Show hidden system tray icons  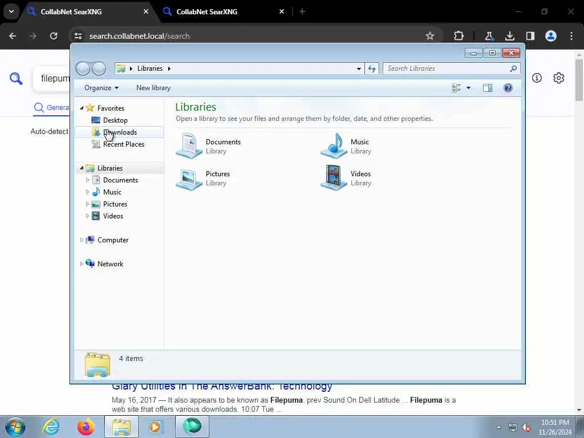click(x=498, y=427)
